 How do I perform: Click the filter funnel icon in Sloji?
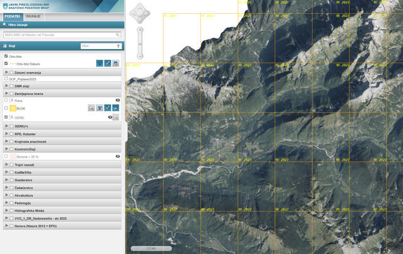[x=118, y=46]
